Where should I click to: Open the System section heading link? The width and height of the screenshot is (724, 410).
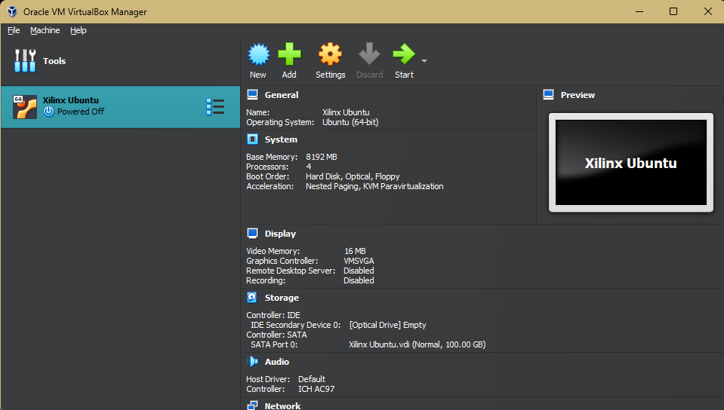(x=281, y=139)
